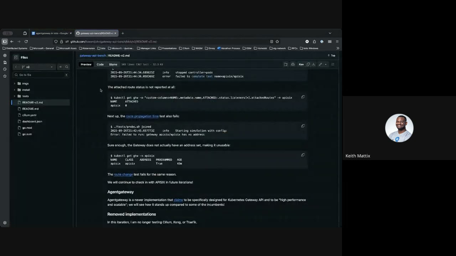Click the address bar URL

click(113, 42)
